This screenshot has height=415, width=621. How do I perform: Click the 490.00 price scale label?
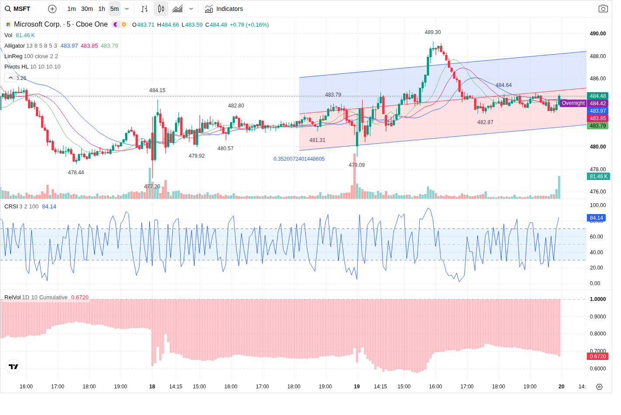click(x=598, y=34)
